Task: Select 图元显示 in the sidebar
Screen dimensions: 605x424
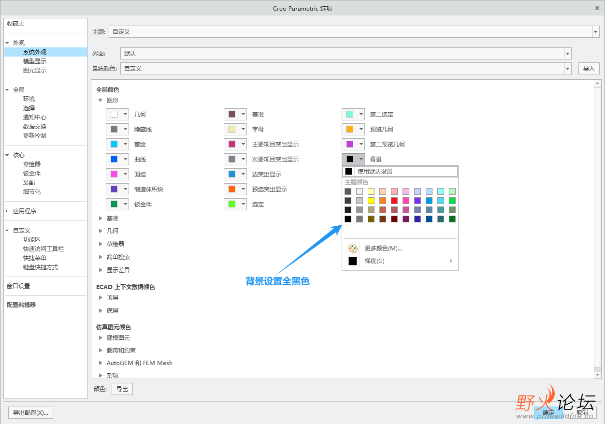Action: pos(35,71)
